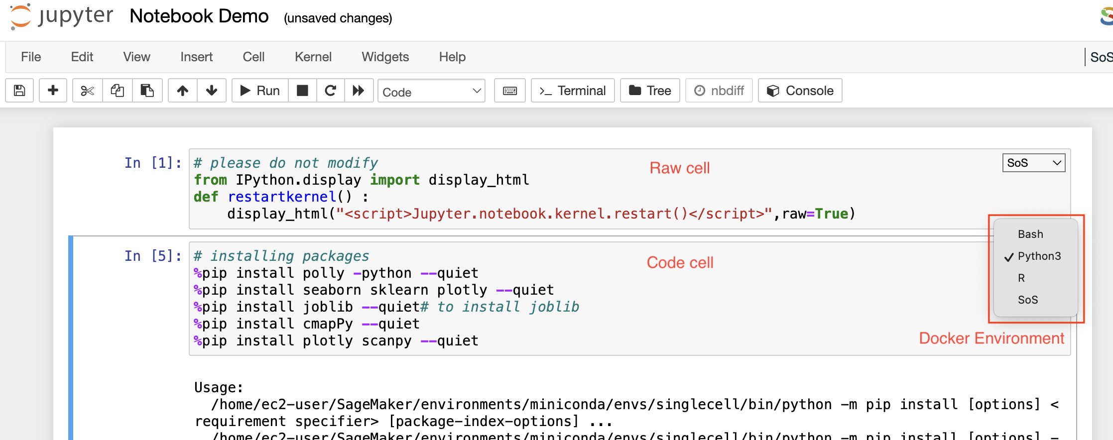
Task: Cut selected cells with scissors icon
Action: pos(88,91)
